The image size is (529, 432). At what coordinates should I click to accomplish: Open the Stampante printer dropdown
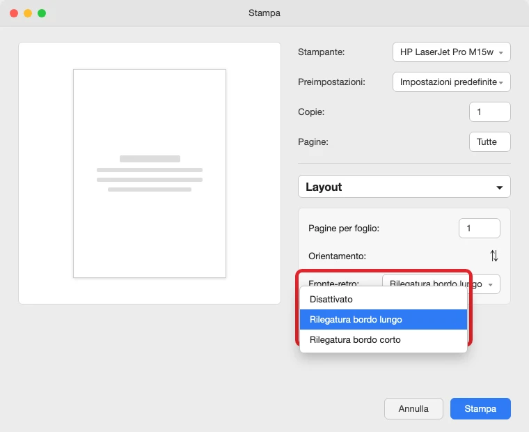click(452, 52)
